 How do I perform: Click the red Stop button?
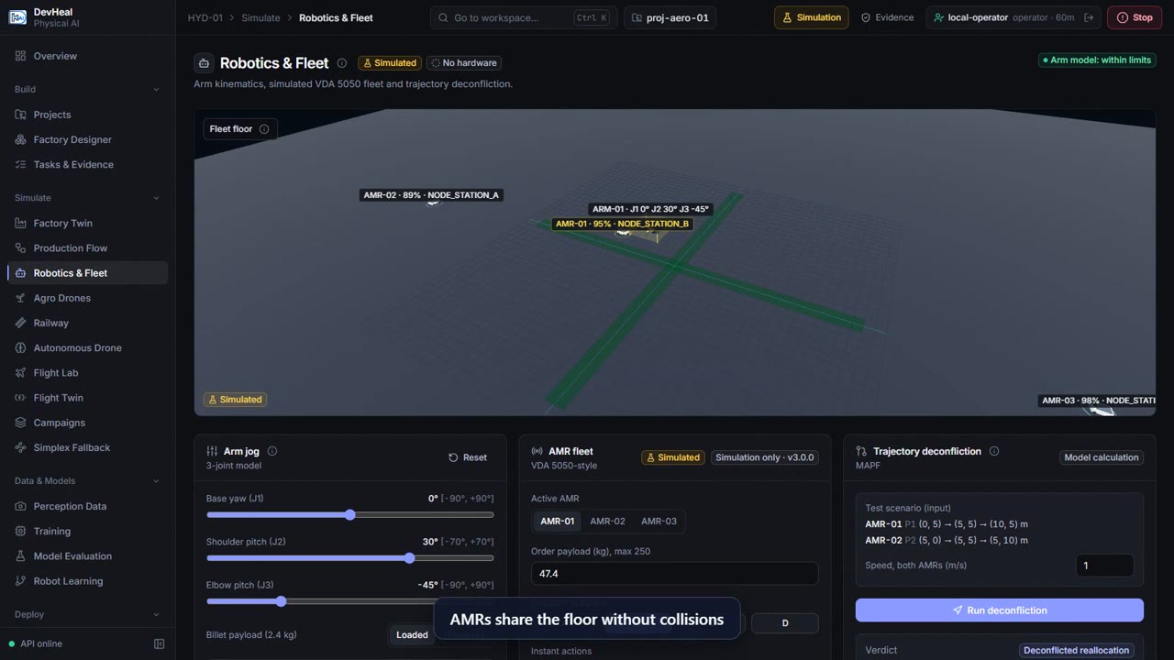pyautogui.click(x=1135, y=17)
